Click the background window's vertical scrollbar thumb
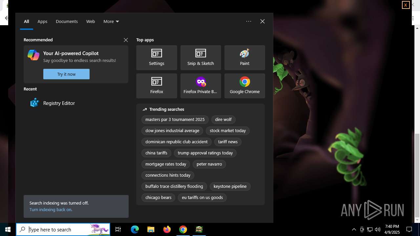Viewport: 420px width, 236px height. tap(417, 175)
